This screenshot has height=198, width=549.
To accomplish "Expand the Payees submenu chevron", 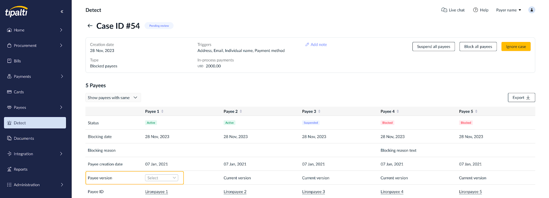I will pyautogui.click(x=61, y=107).
